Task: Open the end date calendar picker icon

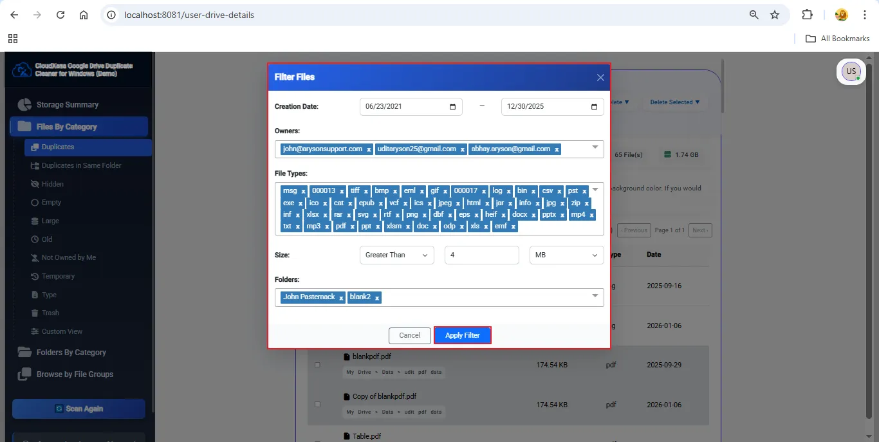Action: point(594,107)
